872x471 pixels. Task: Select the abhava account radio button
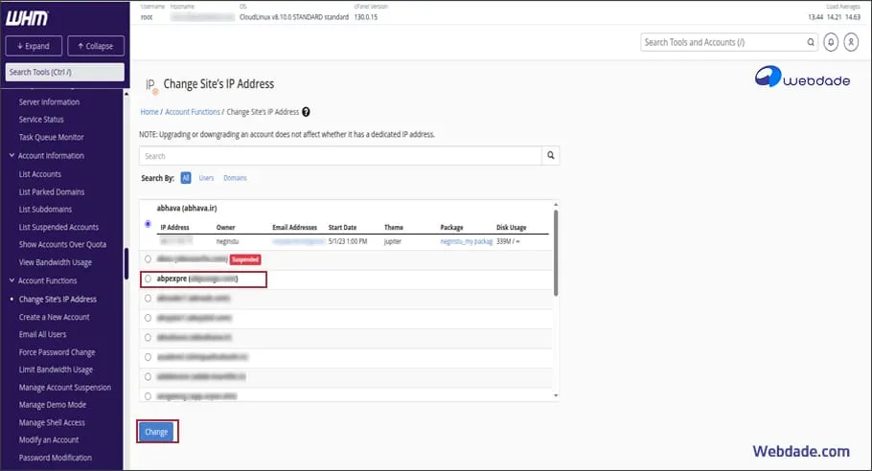pyautogui.click(x=147, y=224)
